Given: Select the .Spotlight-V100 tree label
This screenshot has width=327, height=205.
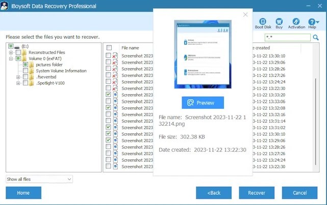Looking at the screenshot, I should (51, 83).
